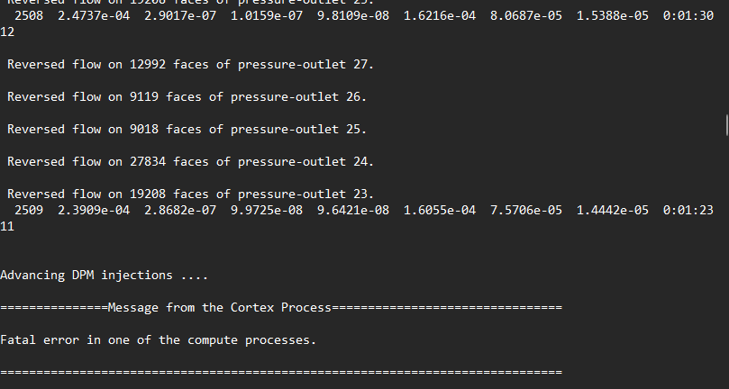
Task: Click the residual value 1.4442e-05
Action: pos(613,210)
